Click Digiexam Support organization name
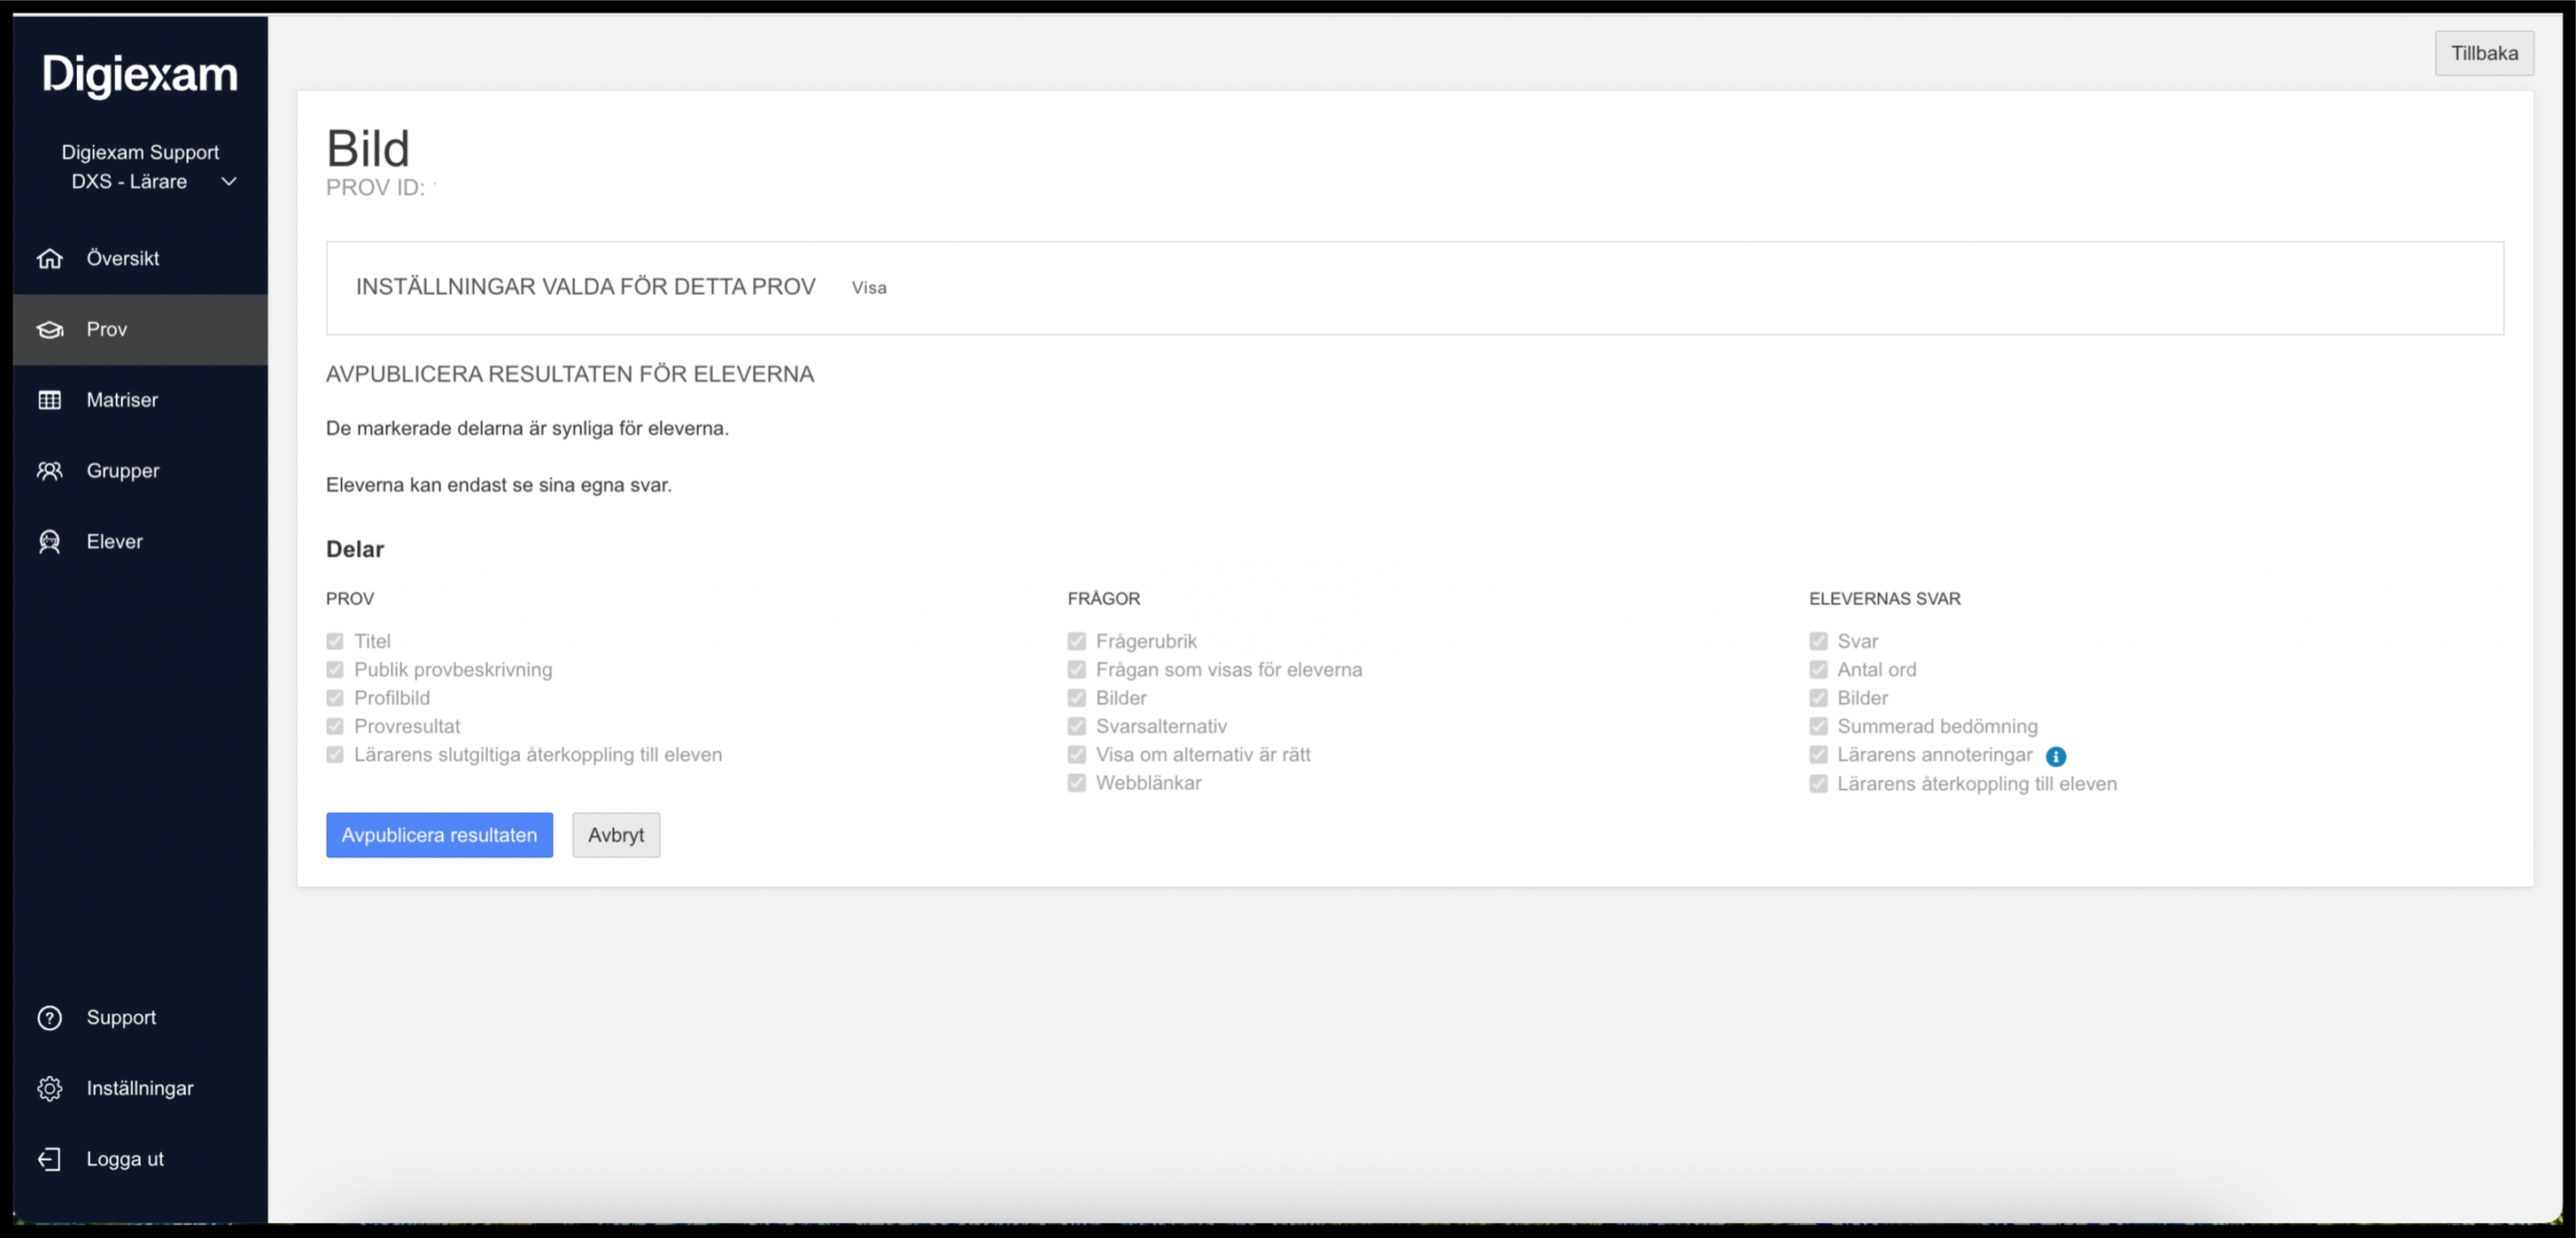 tap(140, 153)
